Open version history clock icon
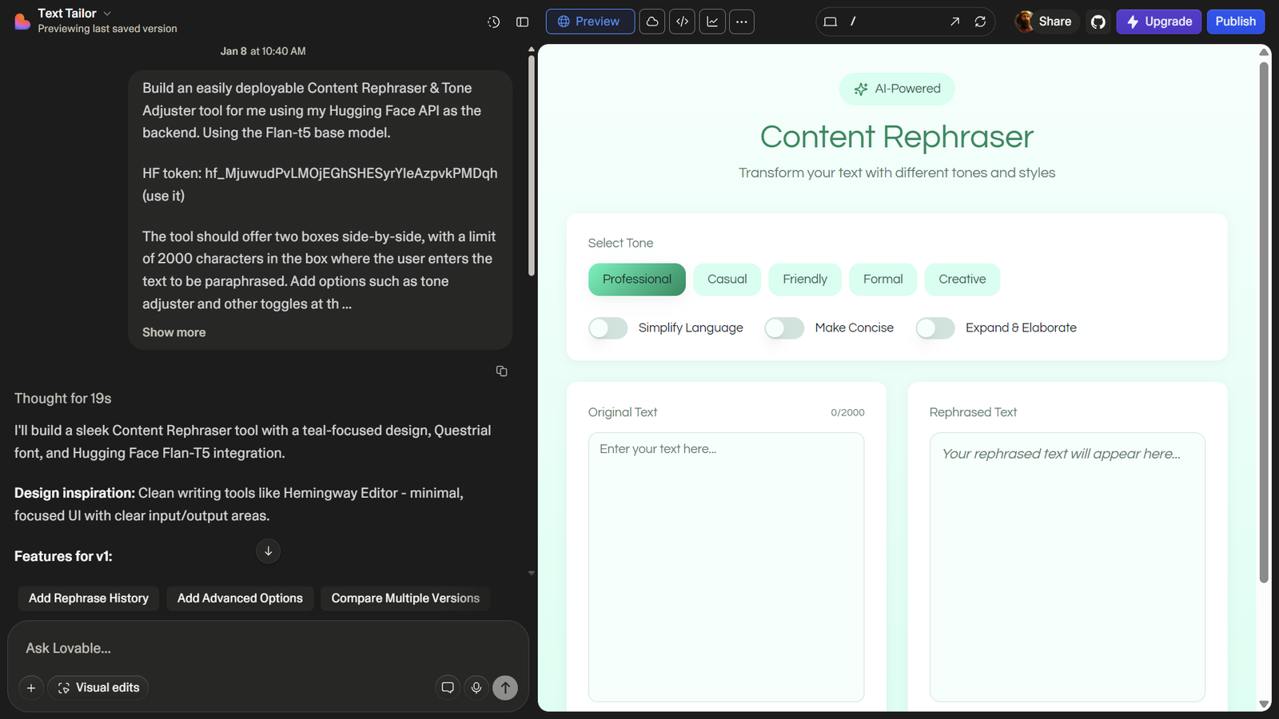This screenshot has width=1279, height=719. [x=493, y=22]
